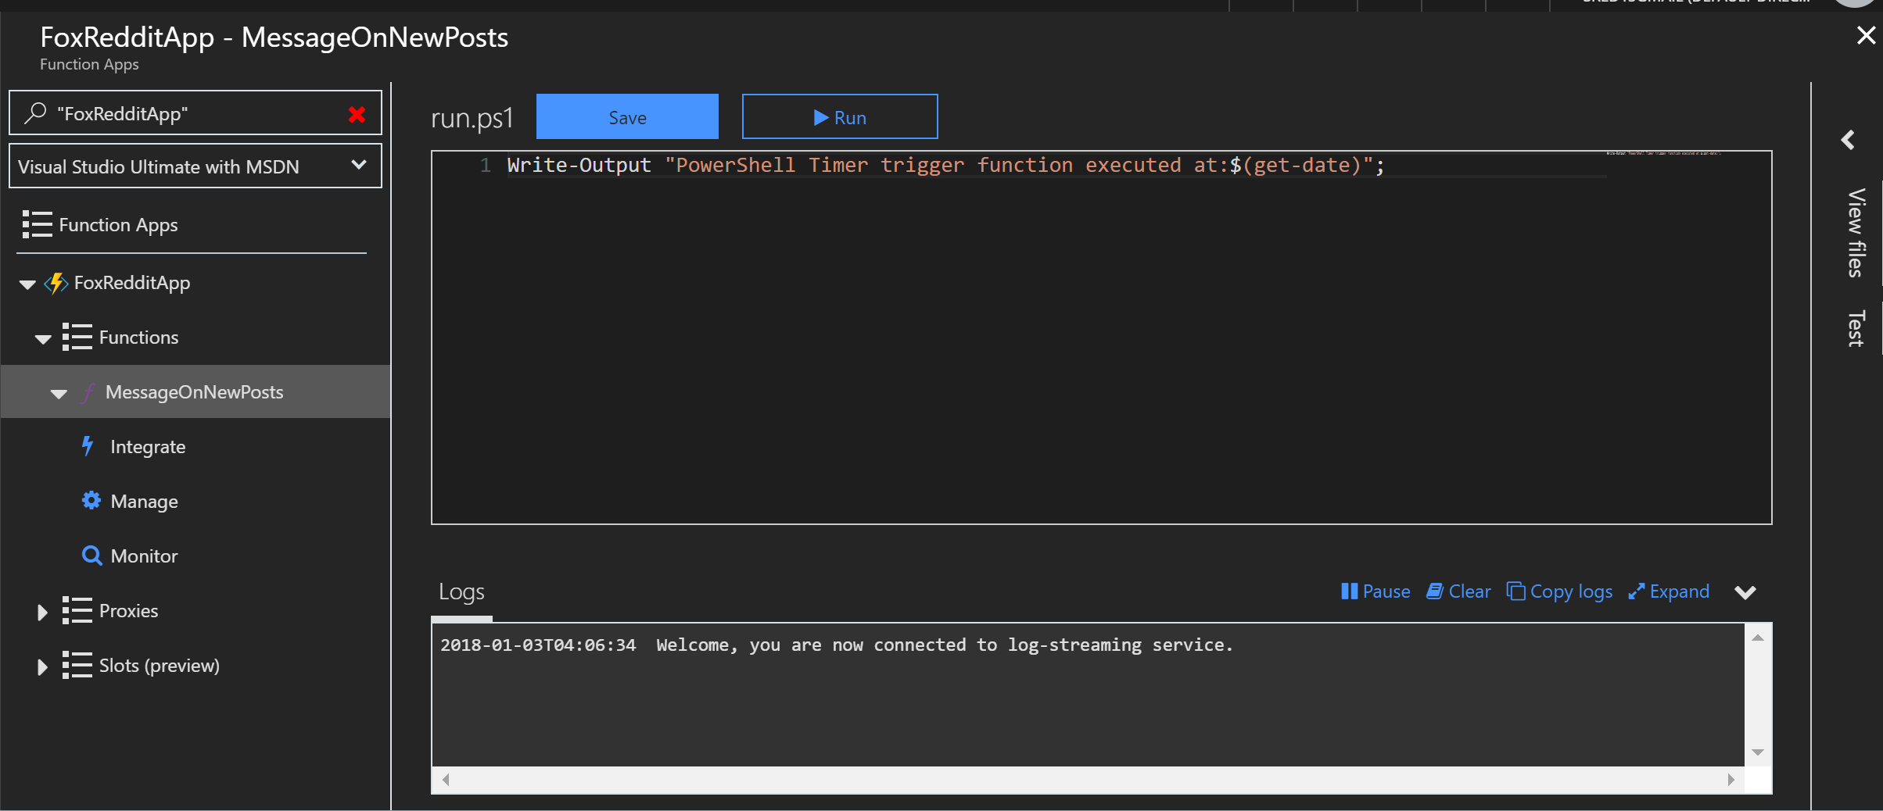The height and width of the screenshot is (811, 1883).
Task: Save the run.ps1 file
Action: tap(627, 117)
